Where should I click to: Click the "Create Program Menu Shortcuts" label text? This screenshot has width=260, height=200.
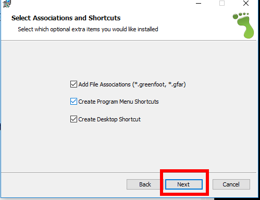click(x=118, y=102)
